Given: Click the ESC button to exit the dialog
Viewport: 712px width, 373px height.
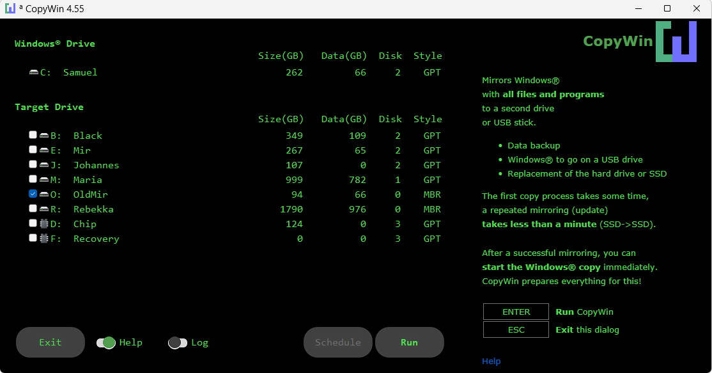Looking at the screenshot, I should coord(516,329).
